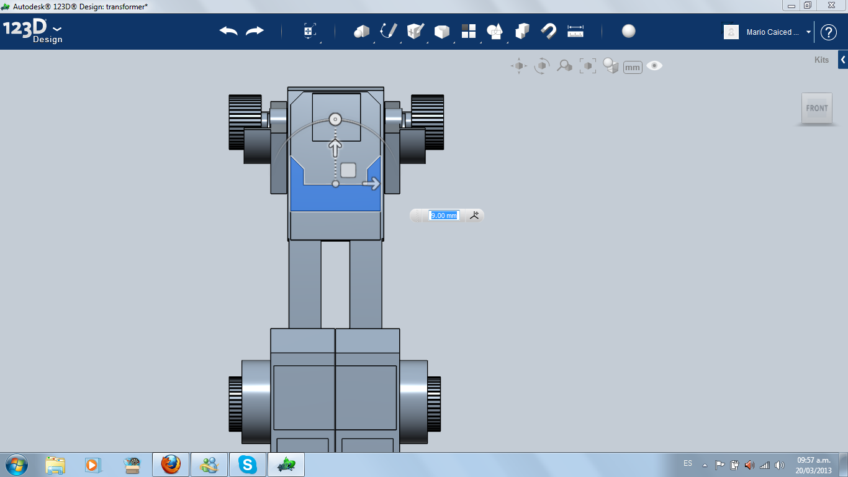848x477 pixels.
Task: Click the Windows Start button
Action: (16, 464)
